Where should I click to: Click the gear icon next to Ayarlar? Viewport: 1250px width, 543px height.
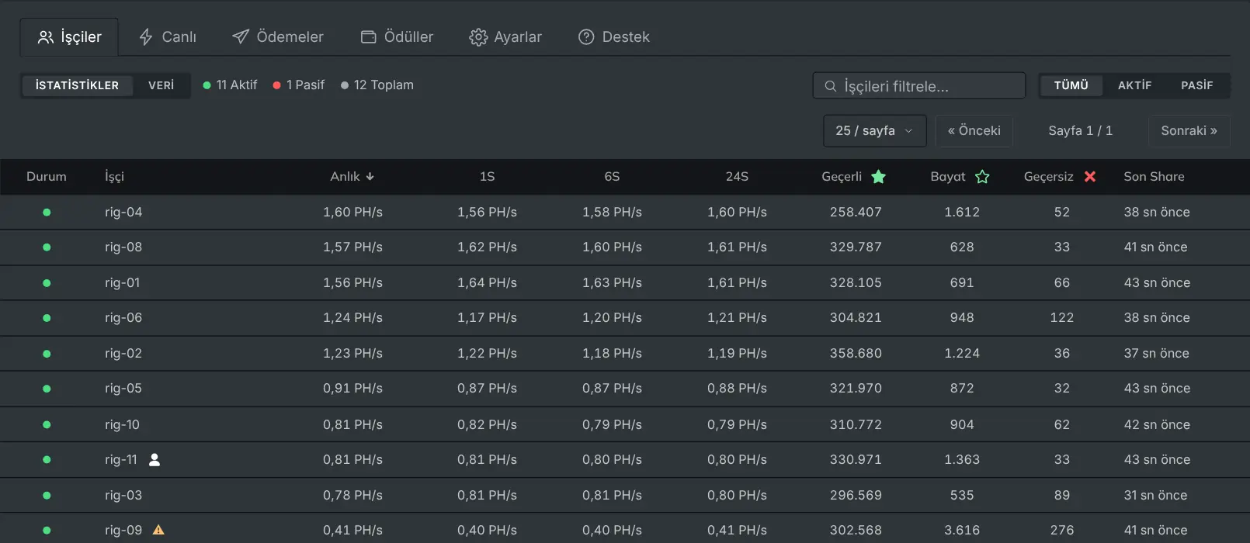pos(478,37)
